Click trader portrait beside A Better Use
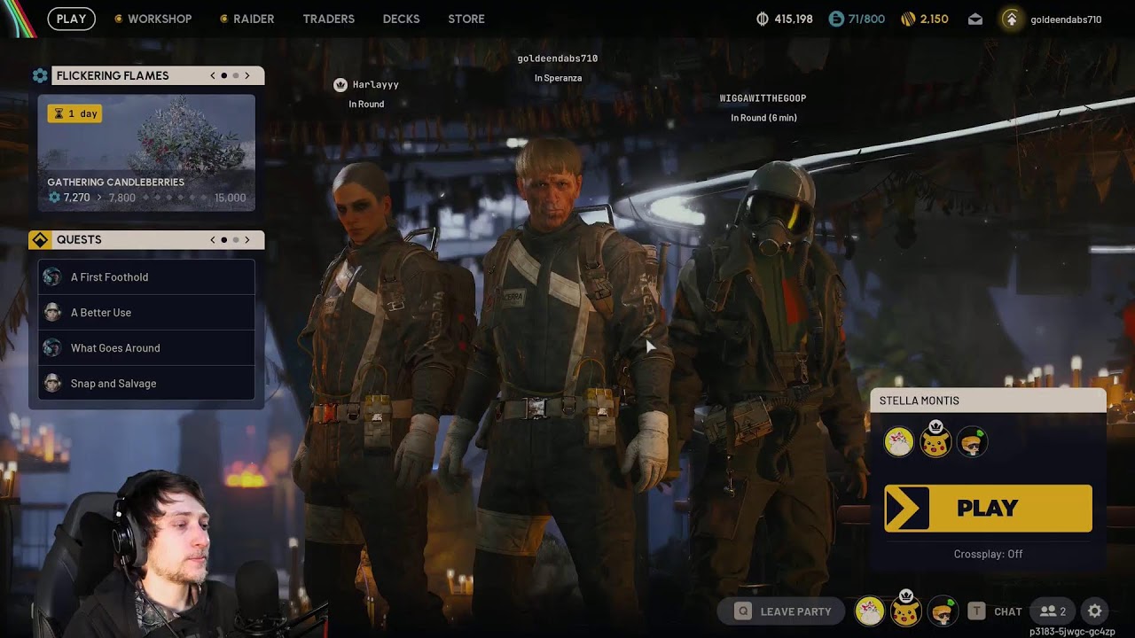Image resolution: width=1135 pixels, height=638 pixels. (52, 312)
